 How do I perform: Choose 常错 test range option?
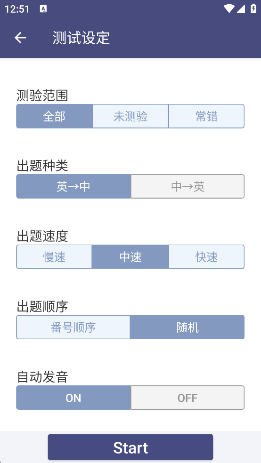coord(206,116)
